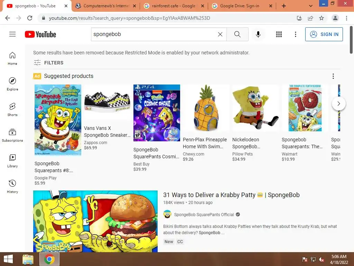Open 31 Ways to Deliver a Krabby Patty title
354x266 pixels.
(x=231, y=195)
